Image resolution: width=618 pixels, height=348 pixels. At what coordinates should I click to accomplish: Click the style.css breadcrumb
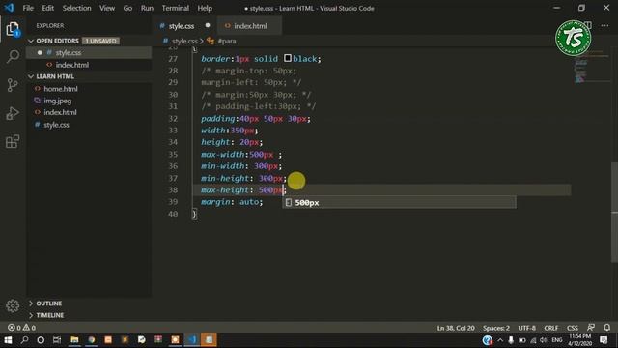pyautogui.click(x=184, y=41)
